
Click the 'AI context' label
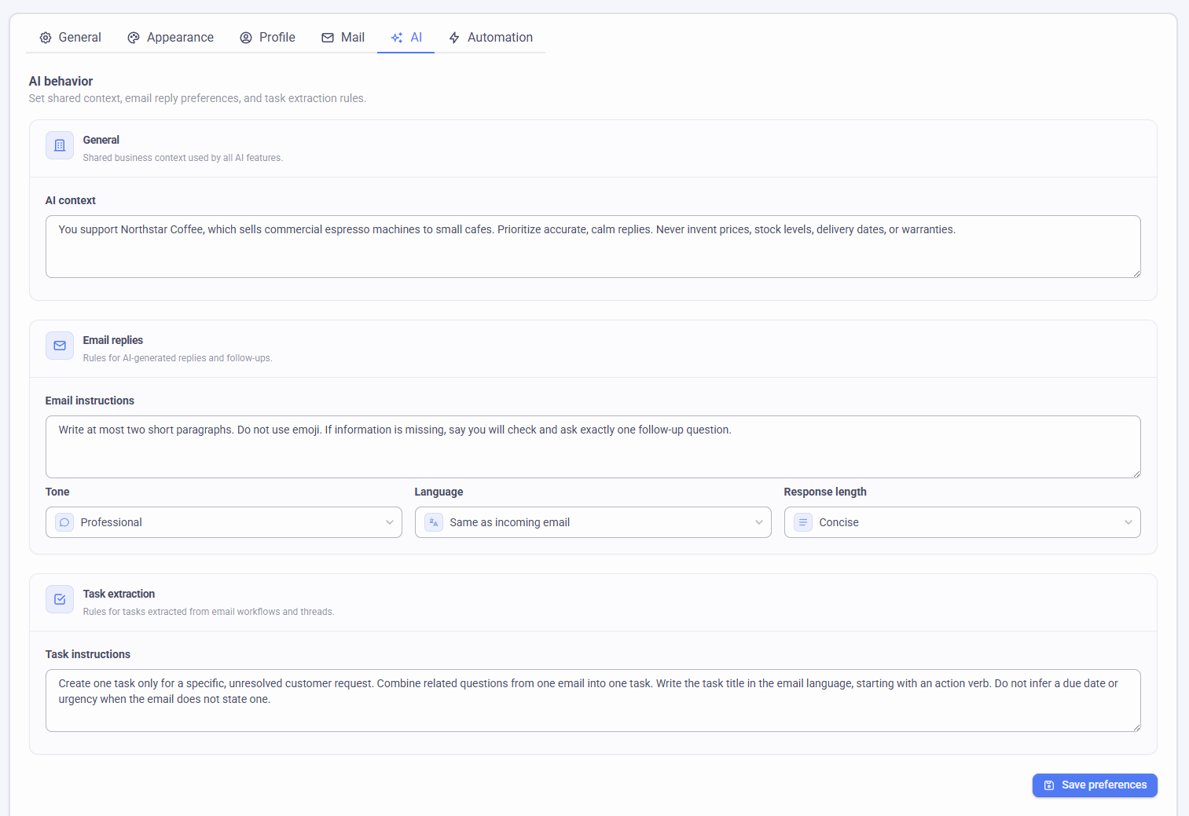point(71,200)
